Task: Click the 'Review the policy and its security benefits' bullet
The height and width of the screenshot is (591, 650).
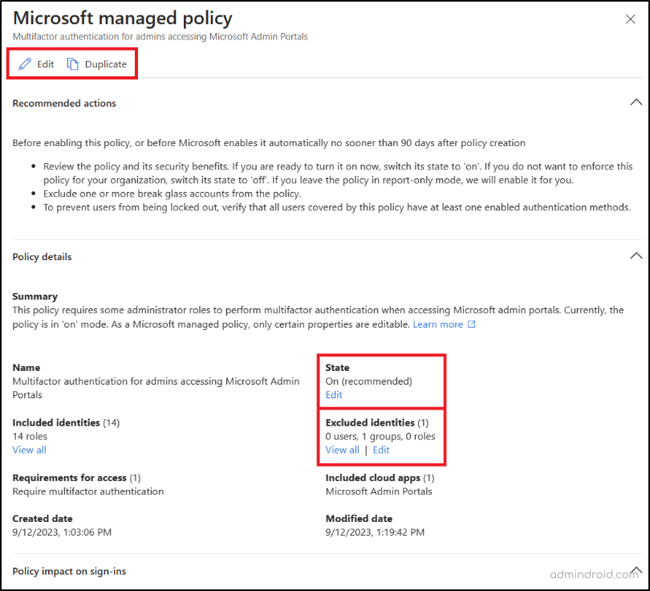Action: pyautogui.click(x=338, y=173)
